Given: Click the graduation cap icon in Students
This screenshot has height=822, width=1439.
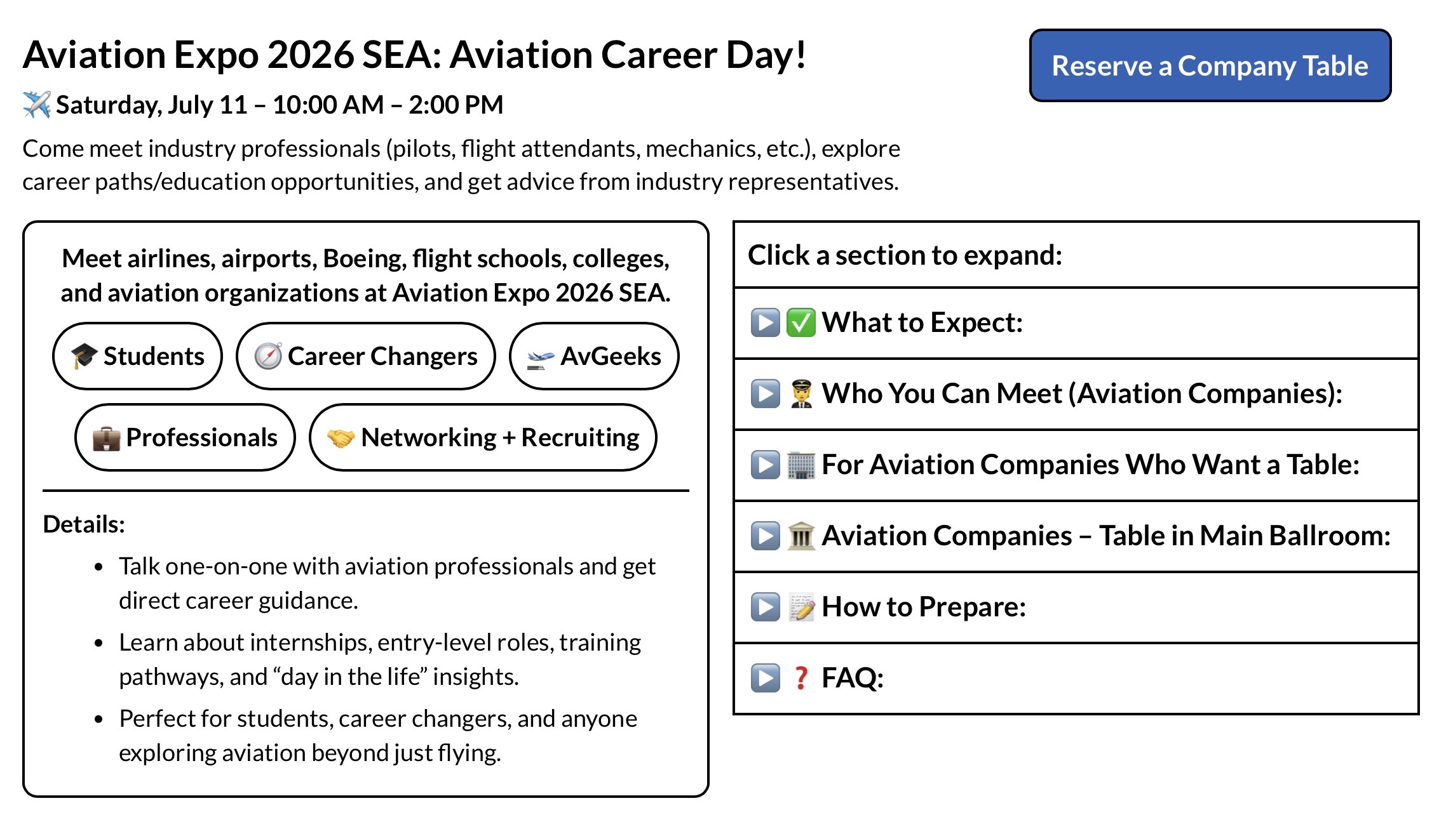Looking at the screenshot, I should (84, 356).
